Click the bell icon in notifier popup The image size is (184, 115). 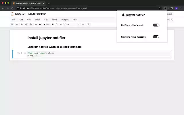coord(123,15)
